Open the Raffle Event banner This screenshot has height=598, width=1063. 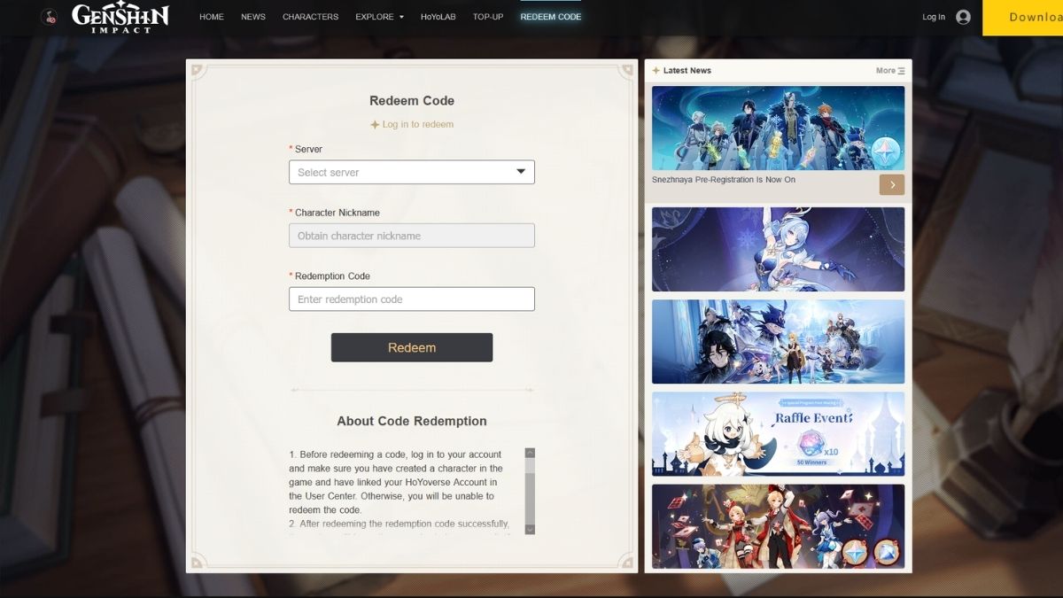(x=779, y=434)
